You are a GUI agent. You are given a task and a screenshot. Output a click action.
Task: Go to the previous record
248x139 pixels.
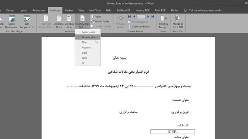(134, 17)
